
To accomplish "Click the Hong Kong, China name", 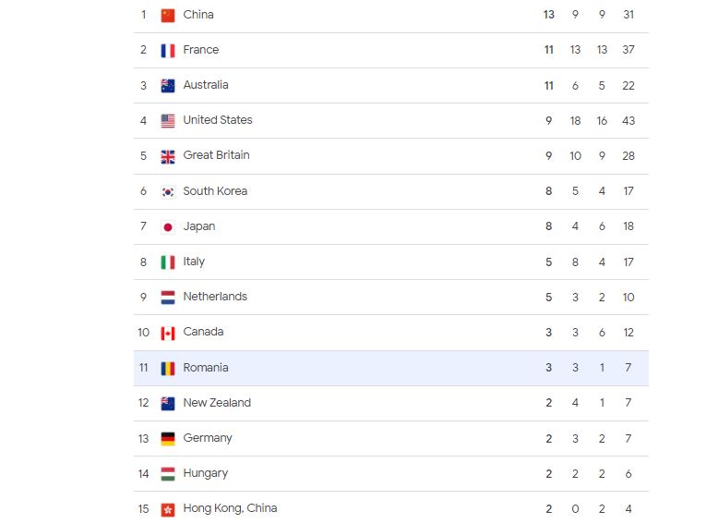I will click(x=230, y=508).
